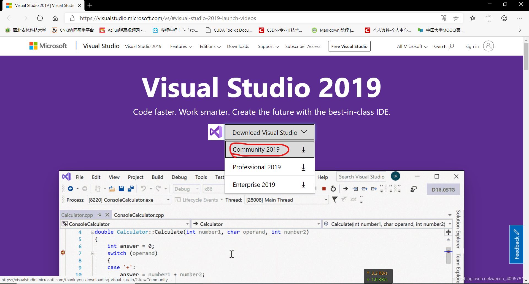Switch to the ConsoleCalculator.cpp tab
This screenshot has width=529, height=284.
139,215
